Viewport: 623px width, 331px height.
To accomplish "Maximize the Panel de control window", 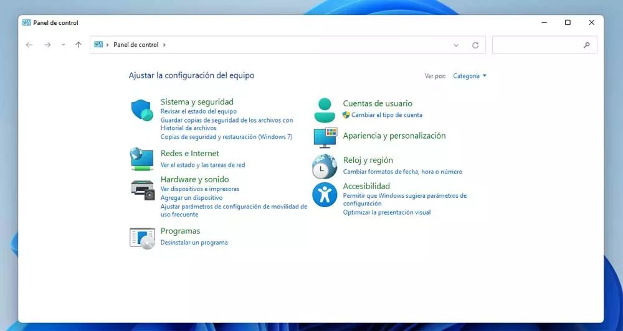I will point(568,22).
